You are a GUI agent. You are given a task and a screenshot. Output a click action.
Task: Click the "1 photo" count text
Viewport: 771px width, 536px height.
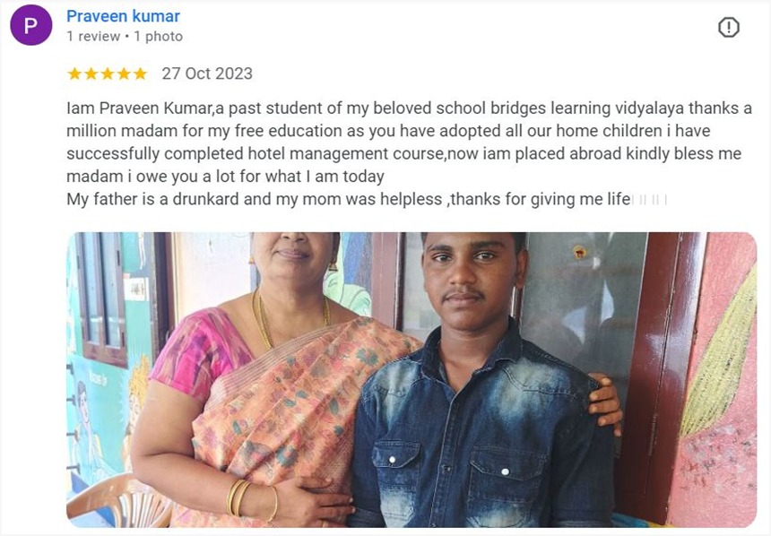[x=159, y=37]
